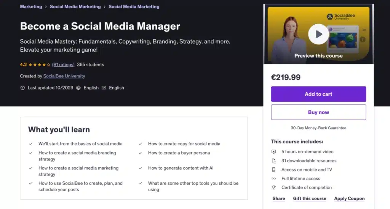This screenshot has height=209, width=390.
Task: Click checkmark beside social media branding strategy
Action: pyautogui.click(x=30, y=153)
